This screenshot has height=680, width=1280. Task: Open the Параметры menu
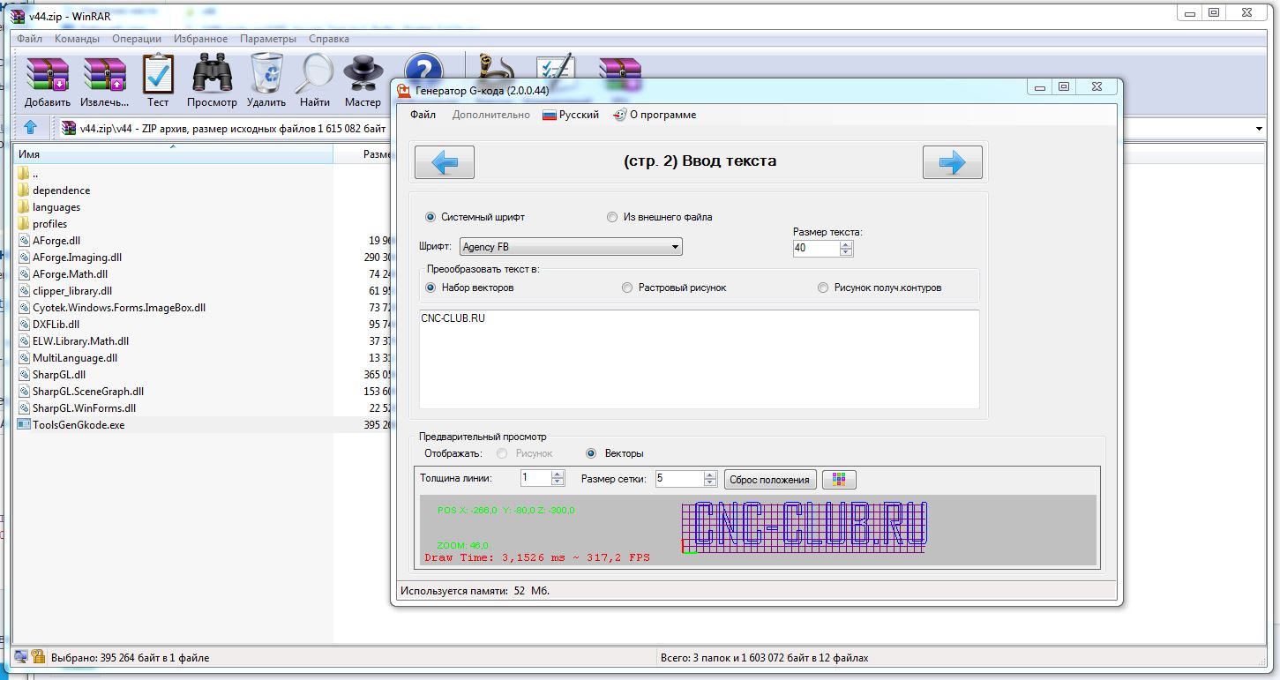268,39
